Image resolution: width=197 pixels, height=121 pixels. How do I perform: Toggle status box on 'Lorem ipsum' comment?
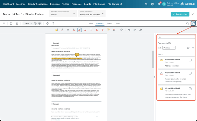[x=190, y=73]
